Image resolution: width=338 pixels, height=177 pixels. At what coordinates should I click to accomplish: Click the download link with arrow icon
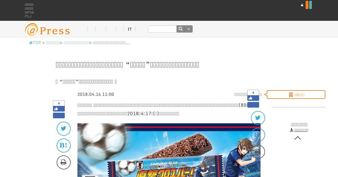pyautogui.click(x=299, y=130)
